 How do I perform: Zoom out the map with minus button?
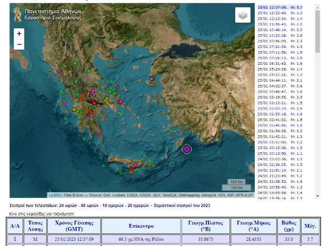pyautogui.click(x=19, y=44)
